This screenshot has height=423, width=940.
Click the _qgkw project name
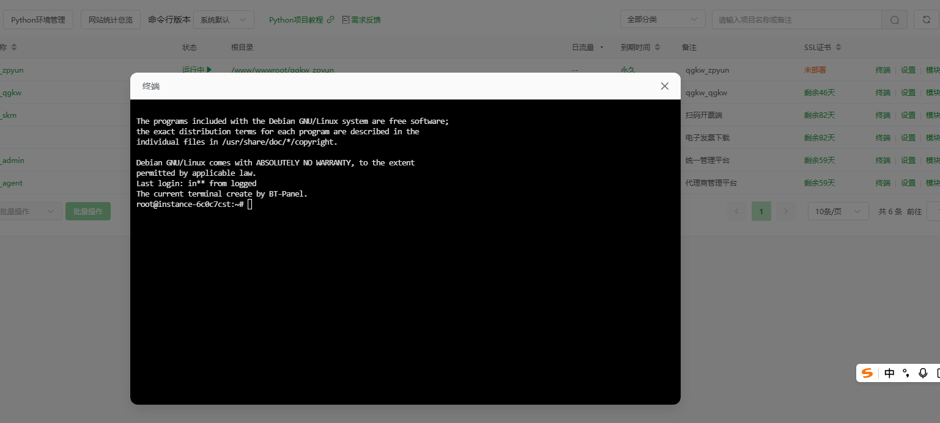tap(11, 93)
